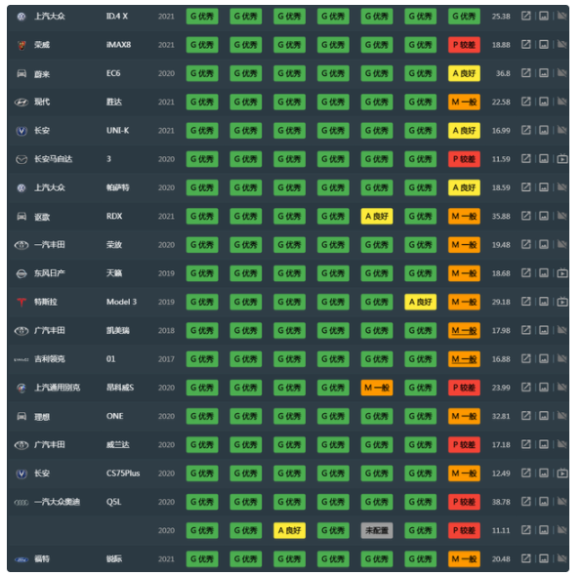View picture icon in Q5L row

pyautogui.click(x=544, y=502)
